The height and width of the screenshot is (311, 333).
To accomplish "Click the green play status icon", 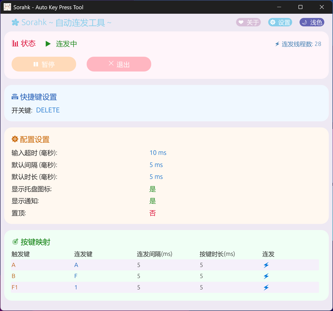I will (x=48, y=44).
